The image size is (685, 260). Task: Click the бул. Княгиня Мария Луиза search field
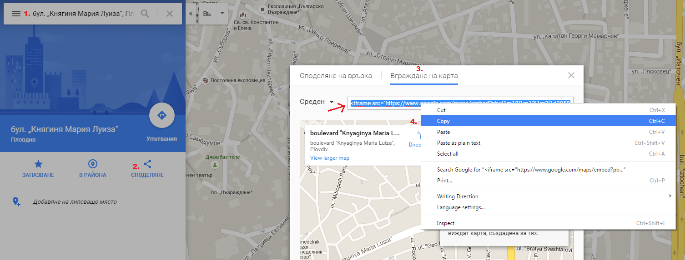coord(83,14)
